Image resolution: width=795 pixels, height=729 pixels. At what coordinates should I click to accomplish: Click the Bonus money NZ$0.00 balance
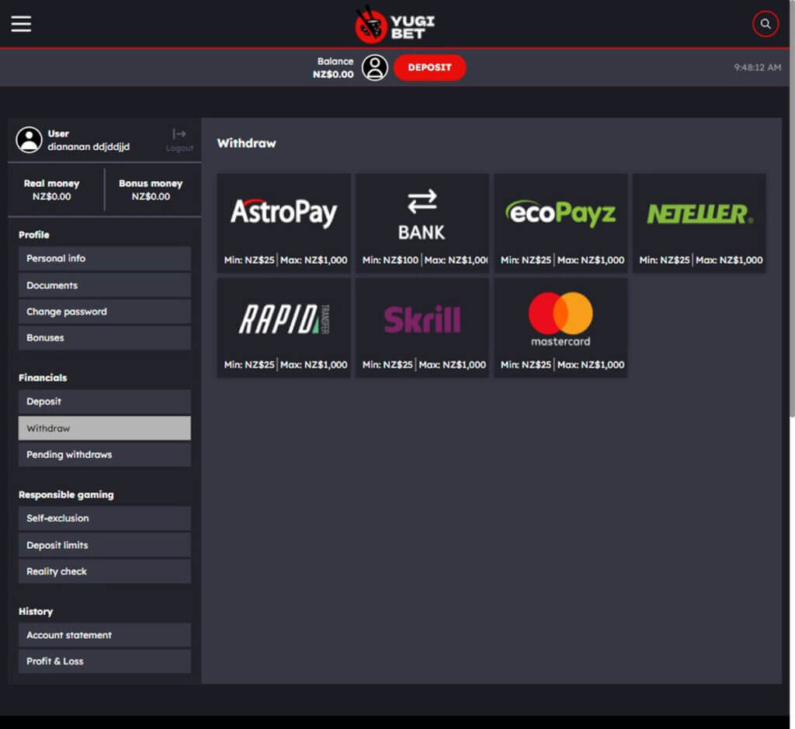151,190
